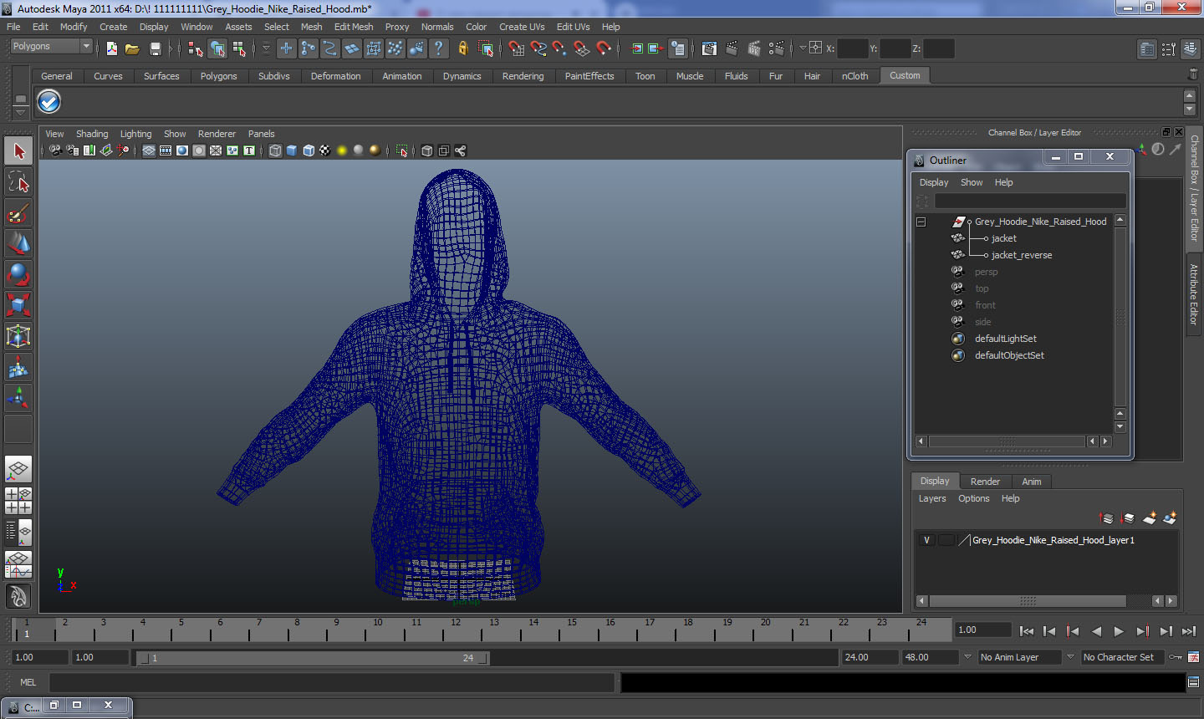The height and width of the screenshot is (719, 1204).
Task: Switch to single perspective view layout
Action: pos(18,470)
